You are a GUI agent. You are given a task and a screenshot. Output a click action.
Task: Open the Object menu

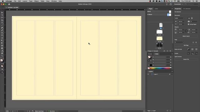coord(36,1)
